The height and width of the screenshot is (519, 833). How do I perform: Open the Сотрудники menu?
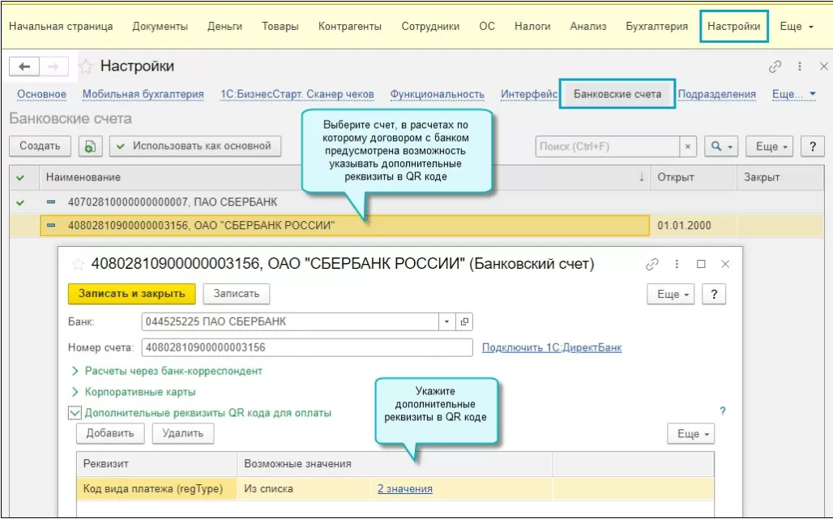tap(430, 26)
